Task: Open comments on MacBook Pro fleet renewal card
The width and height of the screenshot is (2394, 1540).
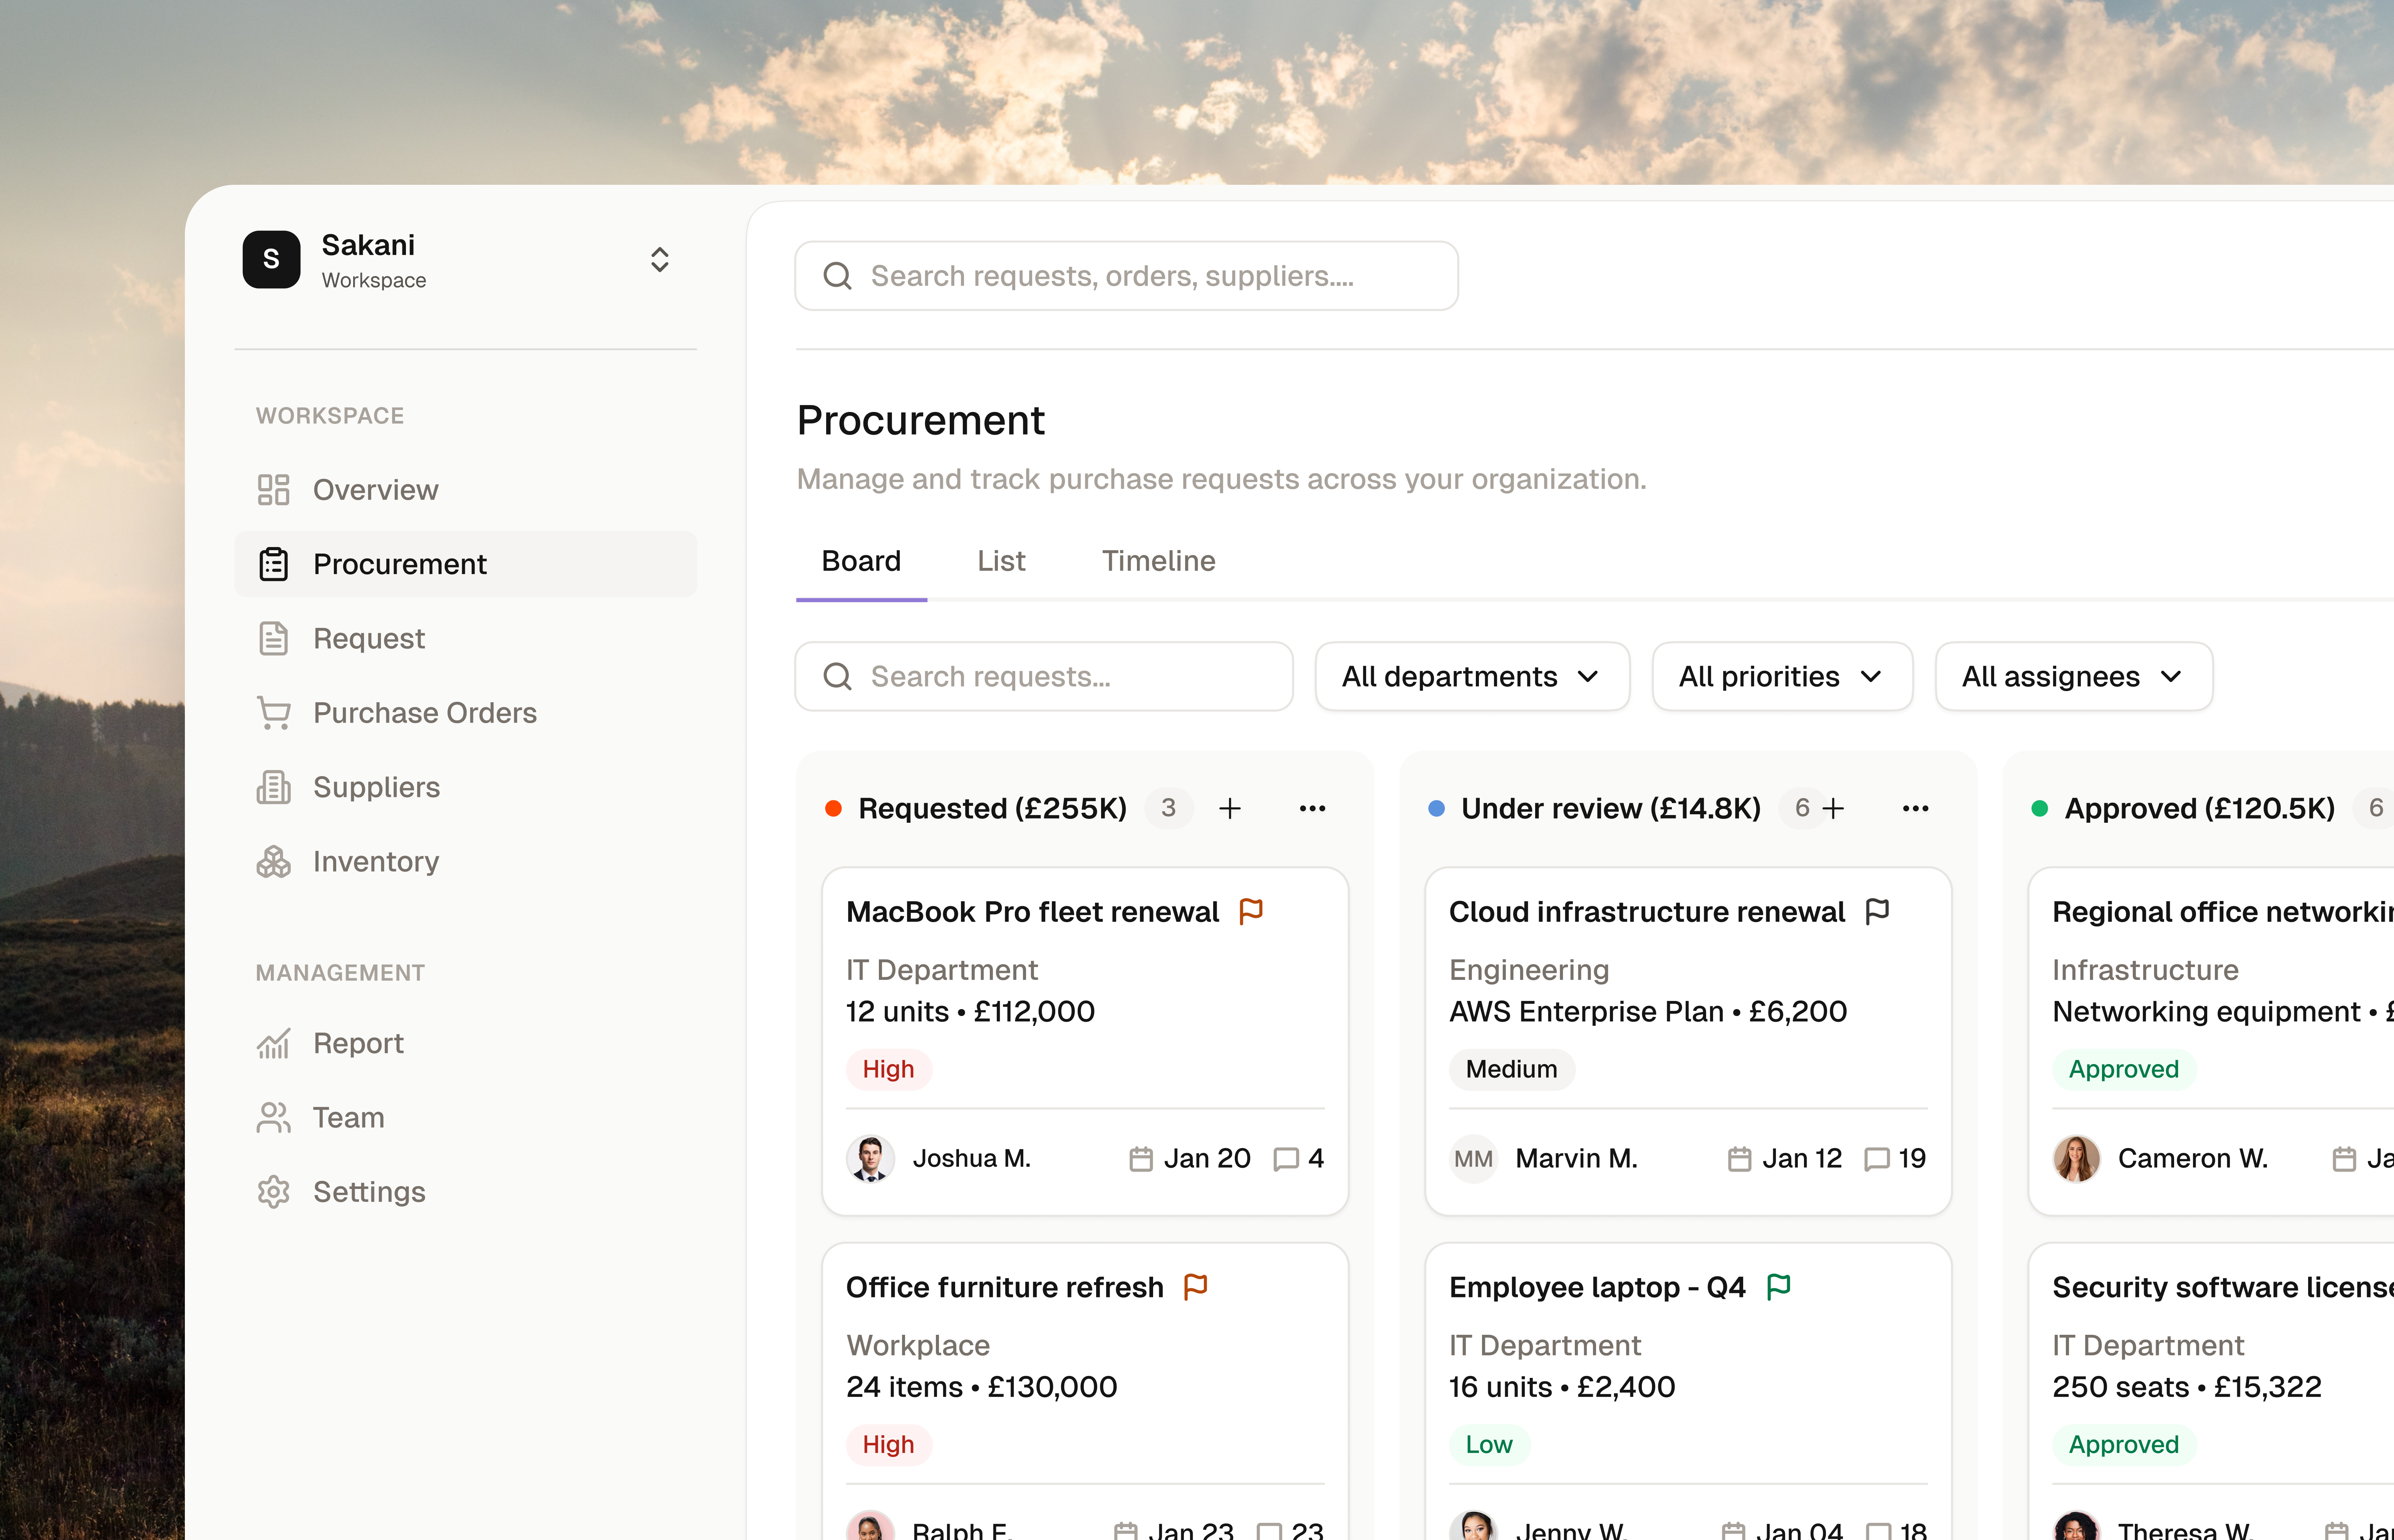Action: point(1299,1158)
